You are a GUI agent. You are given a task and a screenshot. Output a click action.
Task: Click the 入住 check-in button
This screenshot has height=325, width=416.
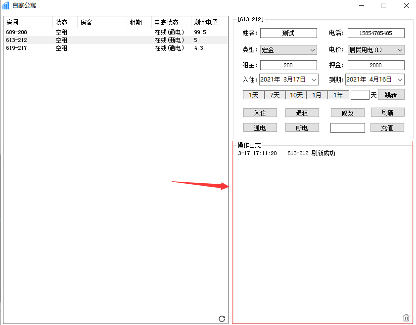(x=260, y=113)
